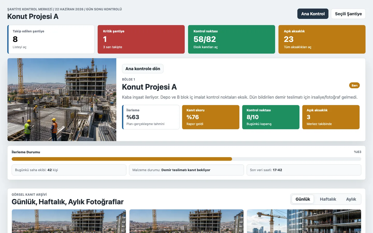Click the Konut Projesi A page title
373x233 pixels.
click(33, 16)
